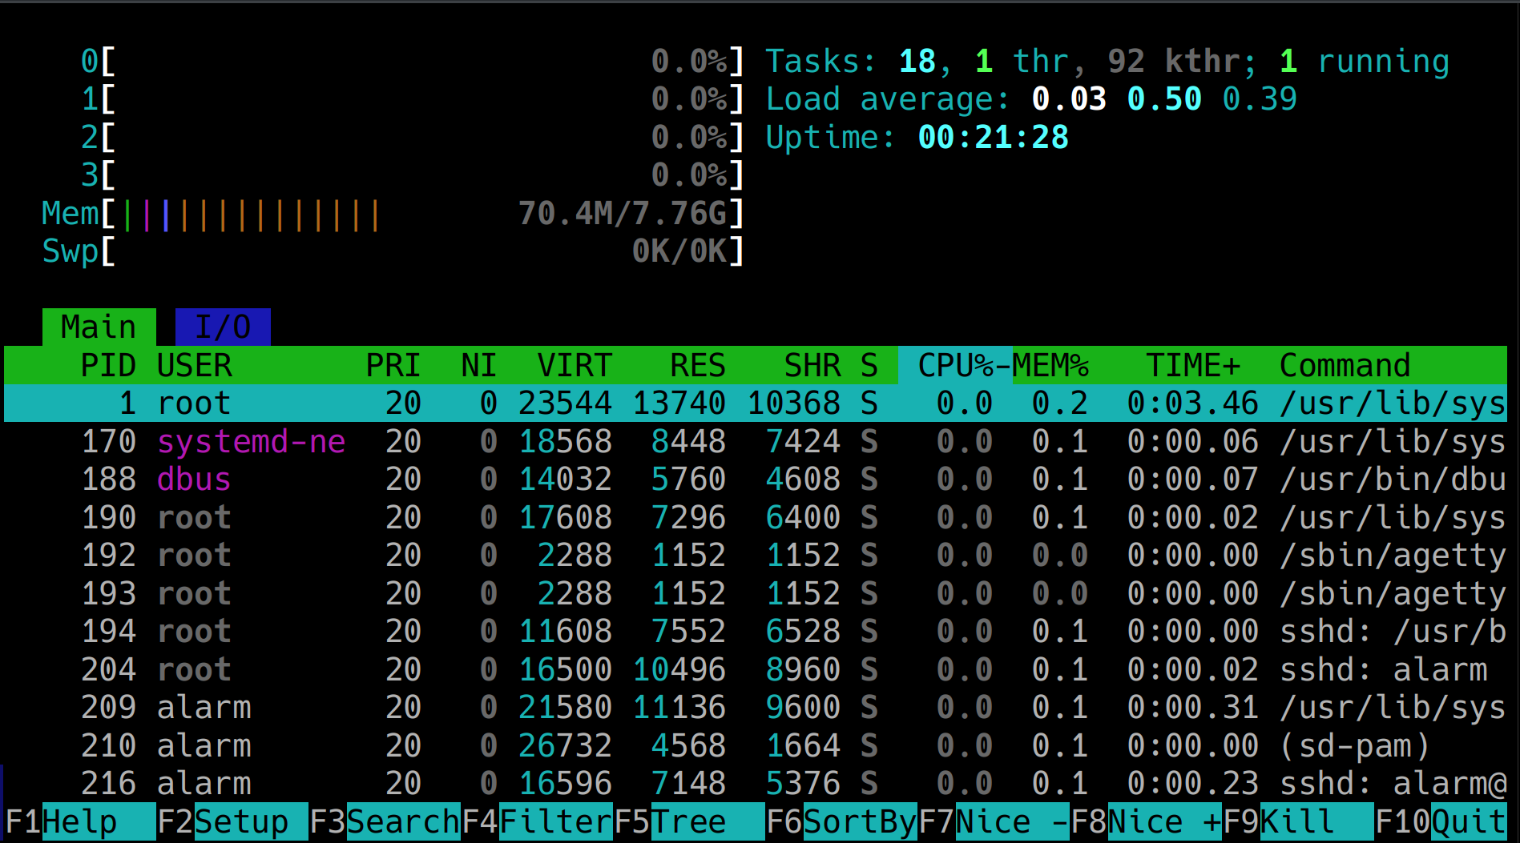Screen dimensions: 1520x843
Task: Click F9 Kill button
Action: click(1298, 822)
